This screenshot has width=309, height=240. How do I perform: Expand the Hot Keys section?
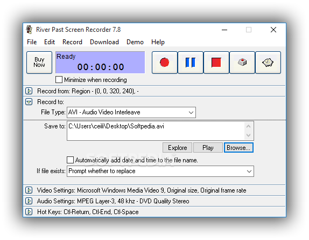[x=29, y=212]
